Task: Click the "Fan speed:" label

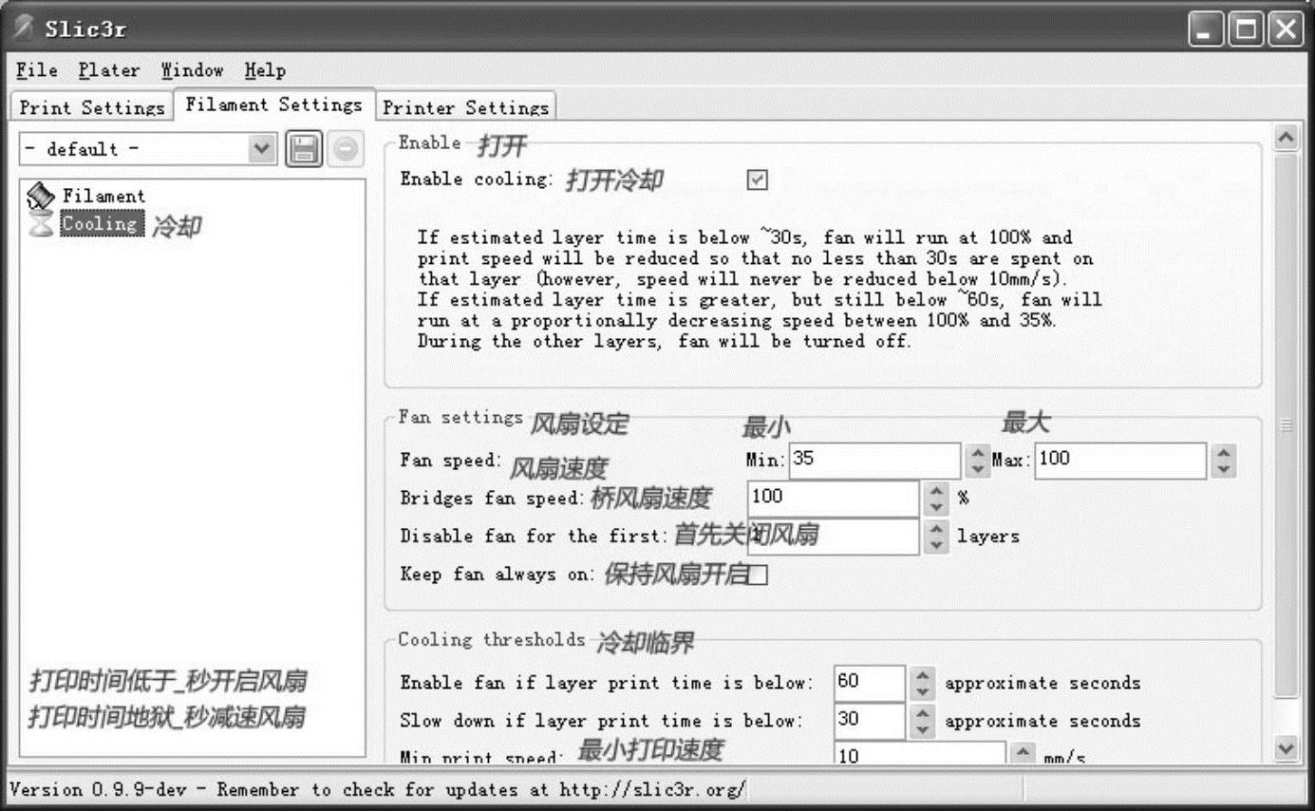Action: tap(451, 461)
